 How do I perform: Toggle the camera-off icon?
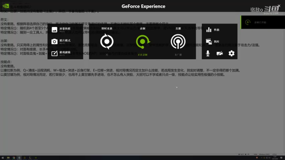tap(219, 53)
